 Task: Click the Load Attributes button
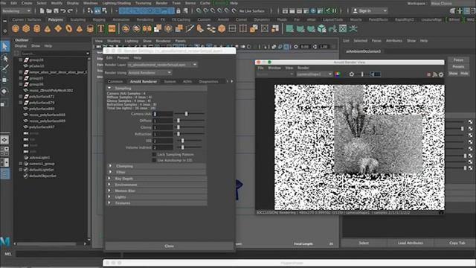410,243
